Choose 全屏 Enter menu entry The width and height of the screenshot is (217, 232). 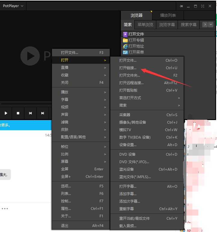tap(81, 169)
